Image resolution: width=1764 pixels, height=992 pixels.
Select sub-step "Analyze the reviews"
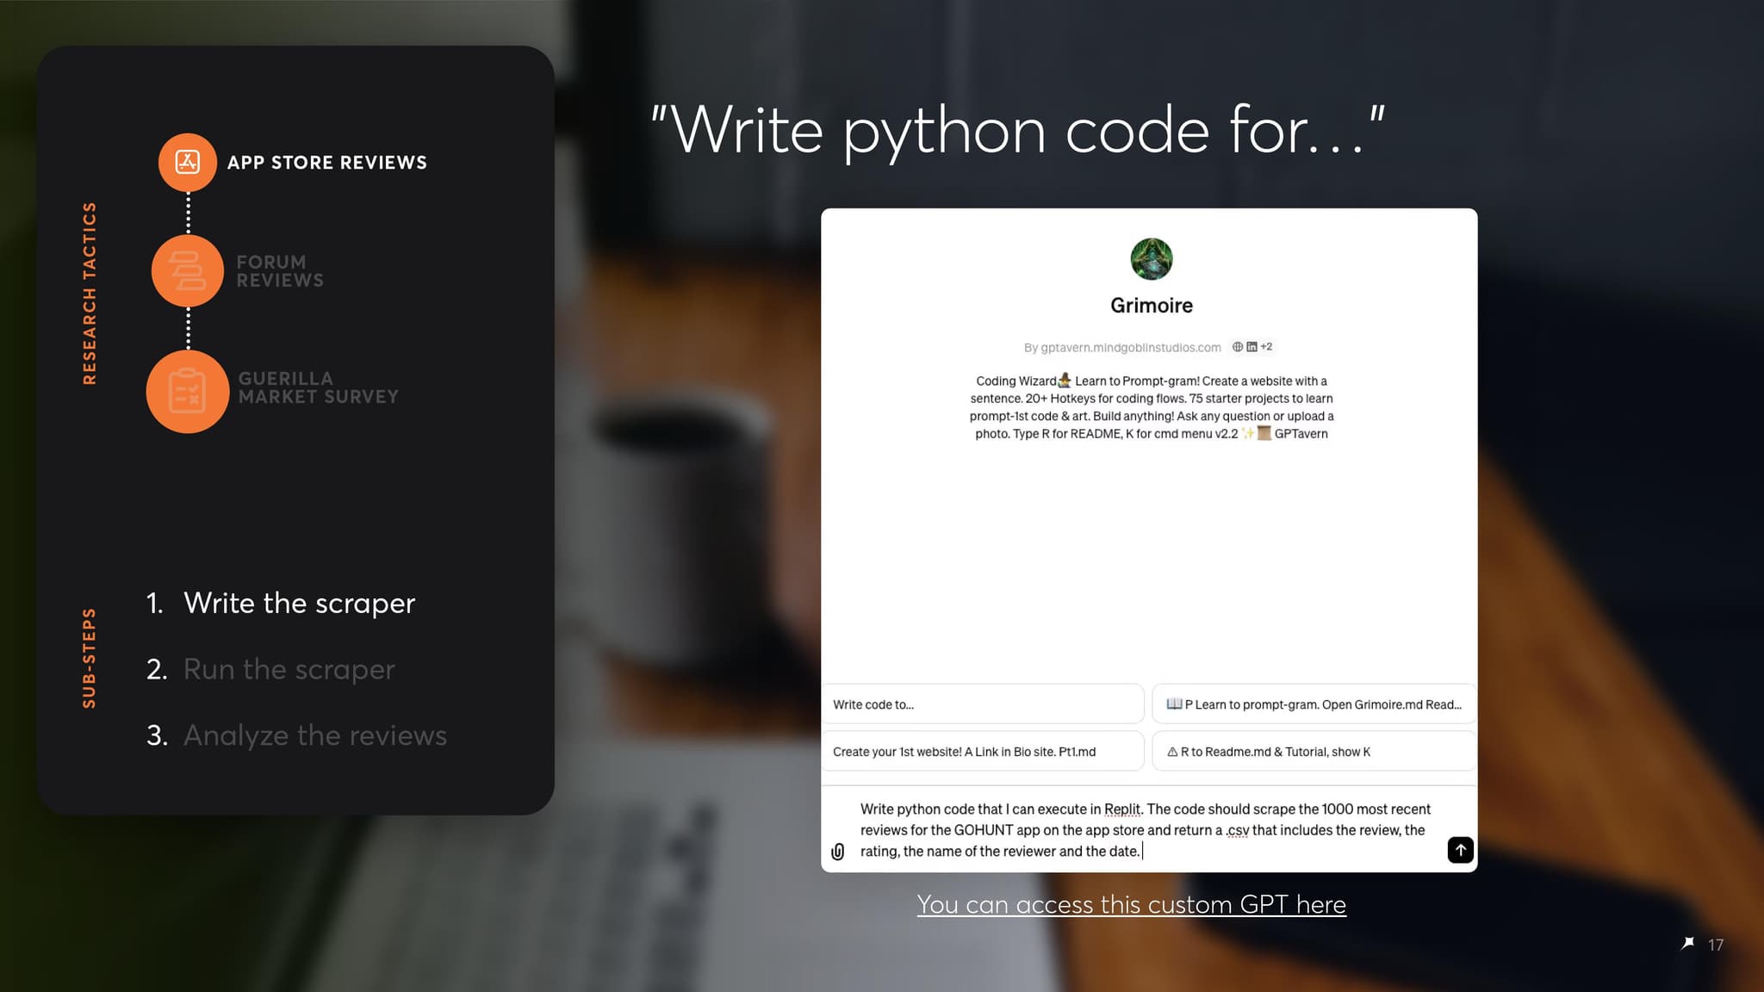coord(315,735)
